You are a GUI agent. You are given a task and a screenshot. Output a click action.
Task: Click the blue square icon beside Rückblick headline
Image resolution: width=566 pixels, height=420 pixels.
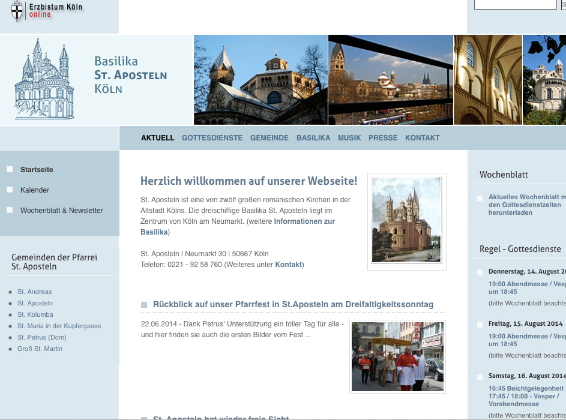coord(144,305)
